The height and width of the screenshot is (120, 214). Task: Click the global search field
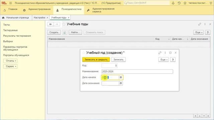pyautogui.click(x=146, y=3)
